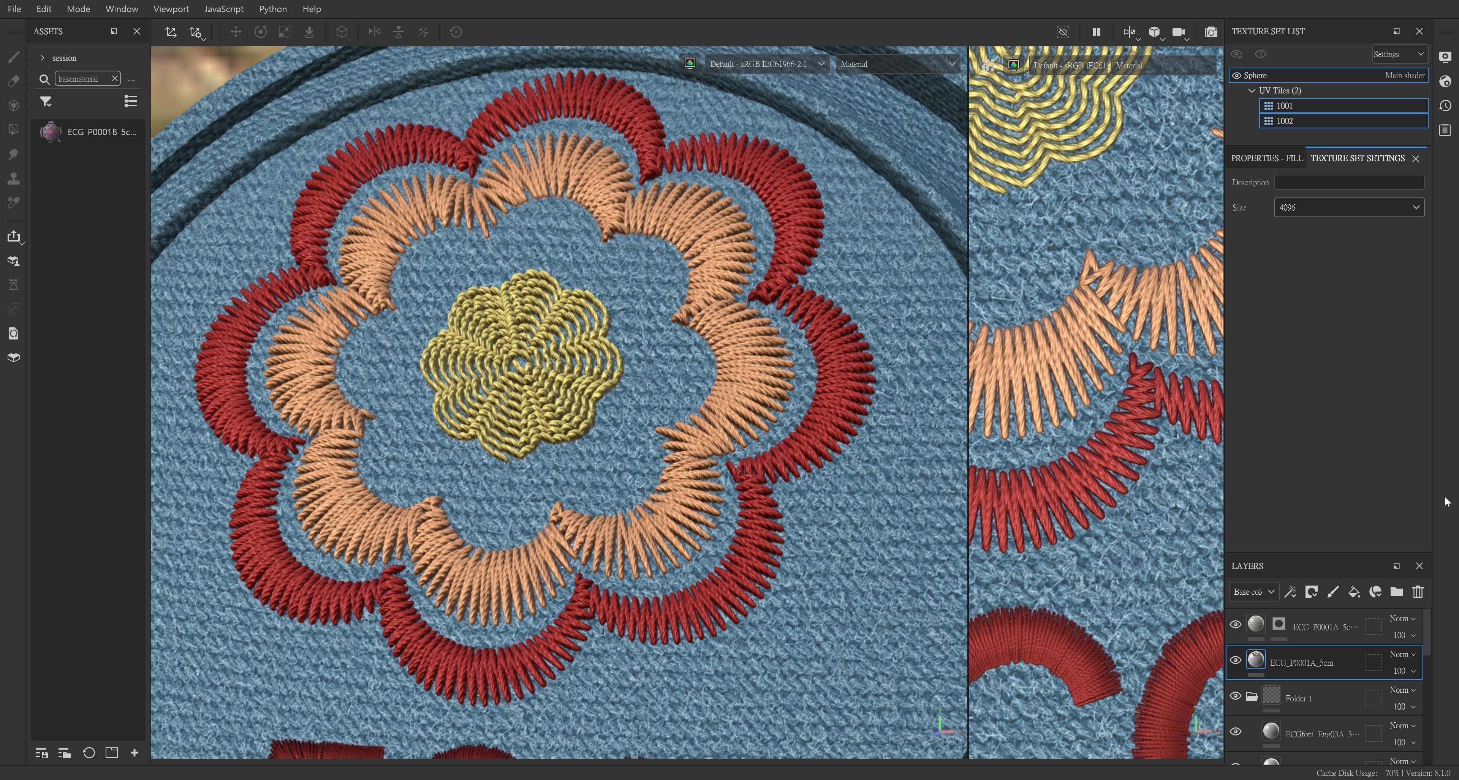Click the ellipsis options next to search
The image size is (1459, 780).
(131, 79)
